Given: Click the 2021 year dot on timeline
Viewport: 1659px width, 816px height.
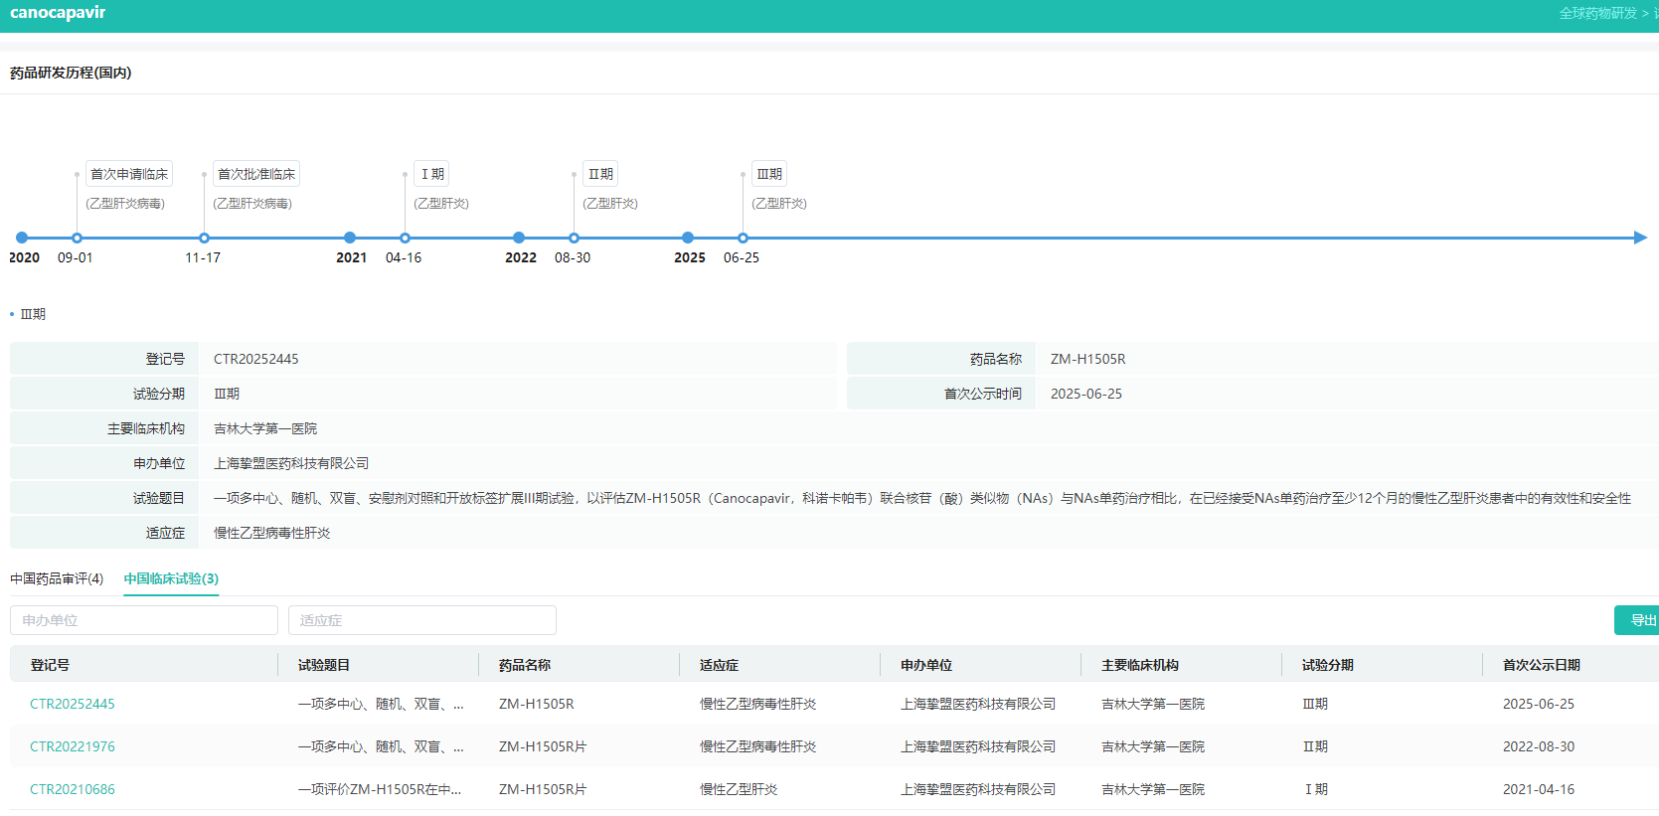Looking at the screenshot, I should 350,238.
